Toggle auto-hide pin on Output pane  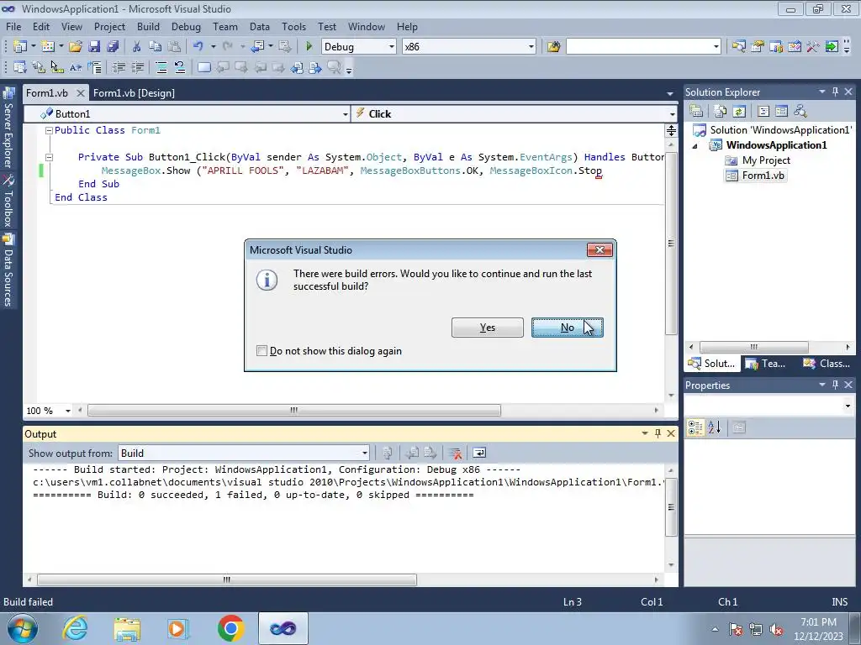point(658,433)
